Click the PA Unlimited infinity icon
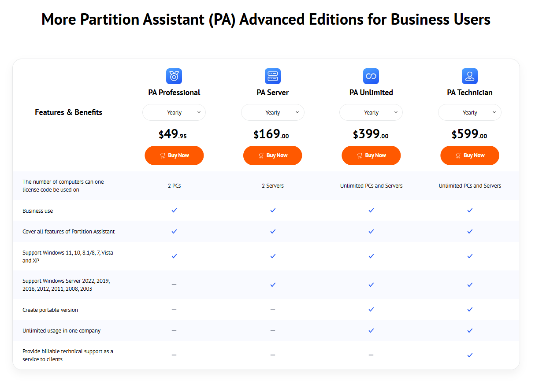535x381 pixels. (371, 76)
